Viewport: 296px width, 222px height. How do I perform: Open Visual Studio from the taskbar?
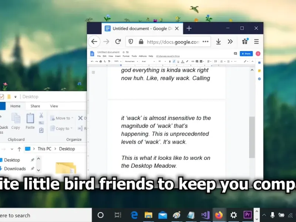pos(205,215)
